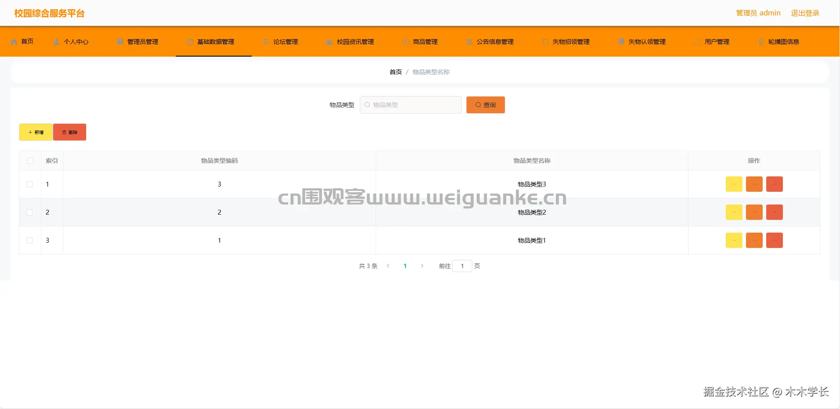The height and width of the screenshot is (409, 840).
Task: Go to the previous page arrow
Action: coord(388,266)
